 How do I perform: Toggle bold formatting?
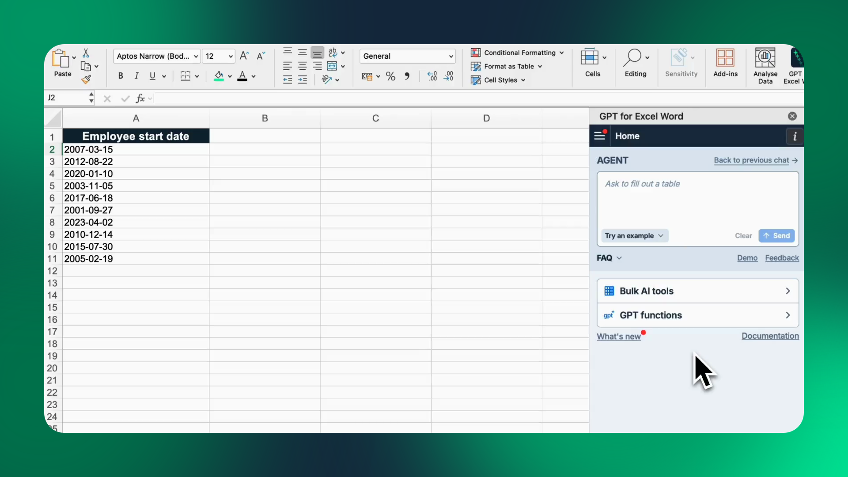tap(120, 76)
